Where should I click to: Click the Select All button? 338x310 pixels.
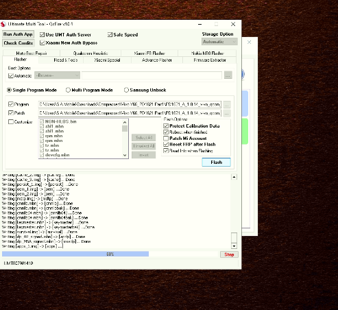click(x=144, y=138)
